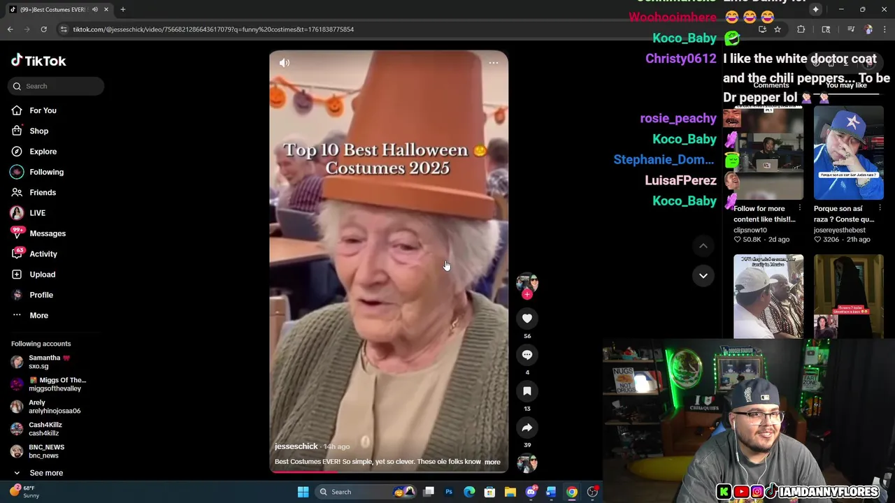895x503 pixels.
Task: Open suggested video of men in caps
Action: (768, 296)
